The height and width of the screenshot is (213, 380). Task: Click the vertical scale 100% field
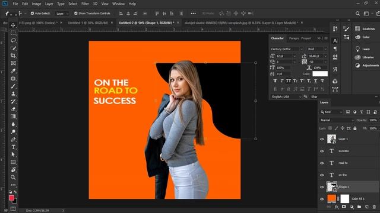pyautogui.click(x=283, y=68)
